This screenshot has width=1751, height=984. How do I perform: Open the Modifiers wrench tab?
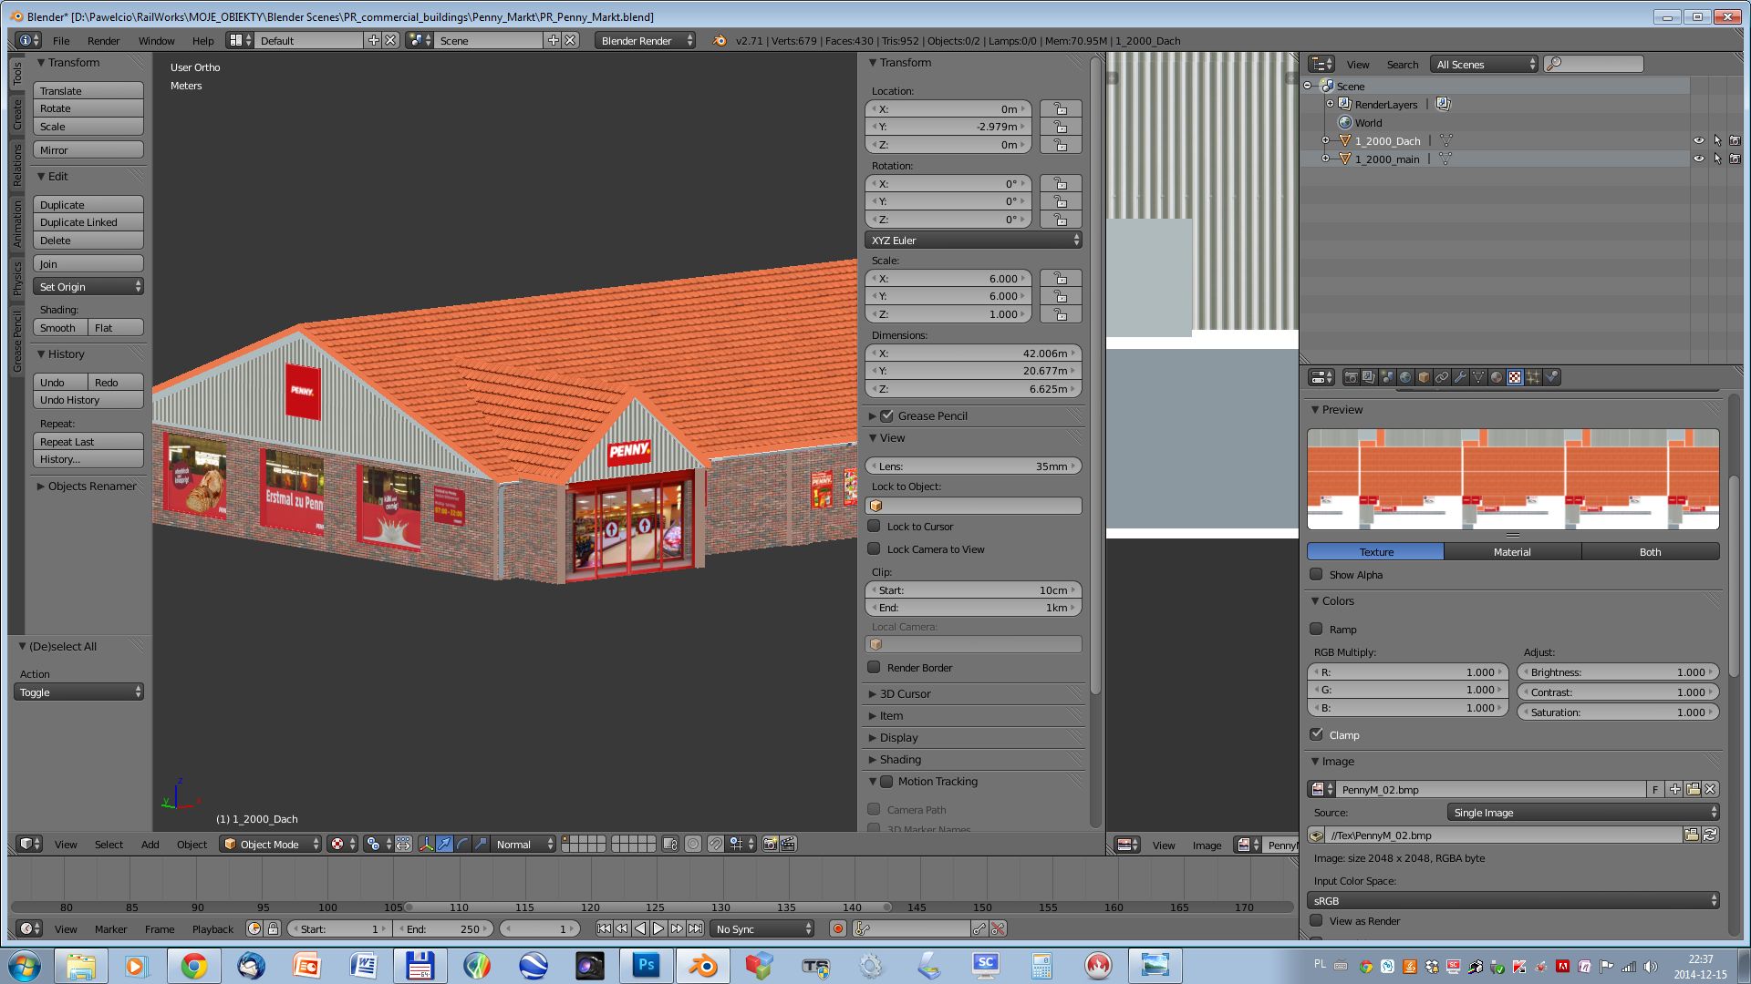(1460, 377)
